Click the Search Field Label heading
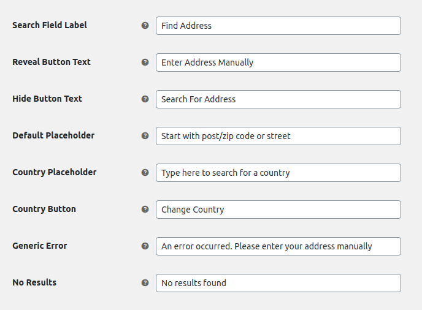The width and height of the screenshot is (422, 310). pos(50,25)
